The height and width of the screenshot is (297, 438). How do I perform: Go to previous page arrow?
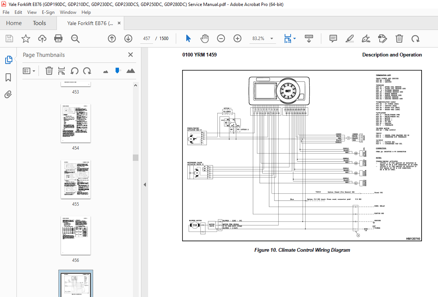point(112,39)
